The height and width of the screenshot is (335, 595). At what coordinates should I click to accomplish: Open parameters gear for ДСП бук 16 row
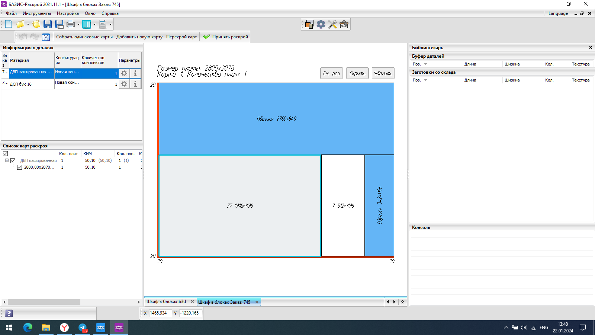[124, 84]
